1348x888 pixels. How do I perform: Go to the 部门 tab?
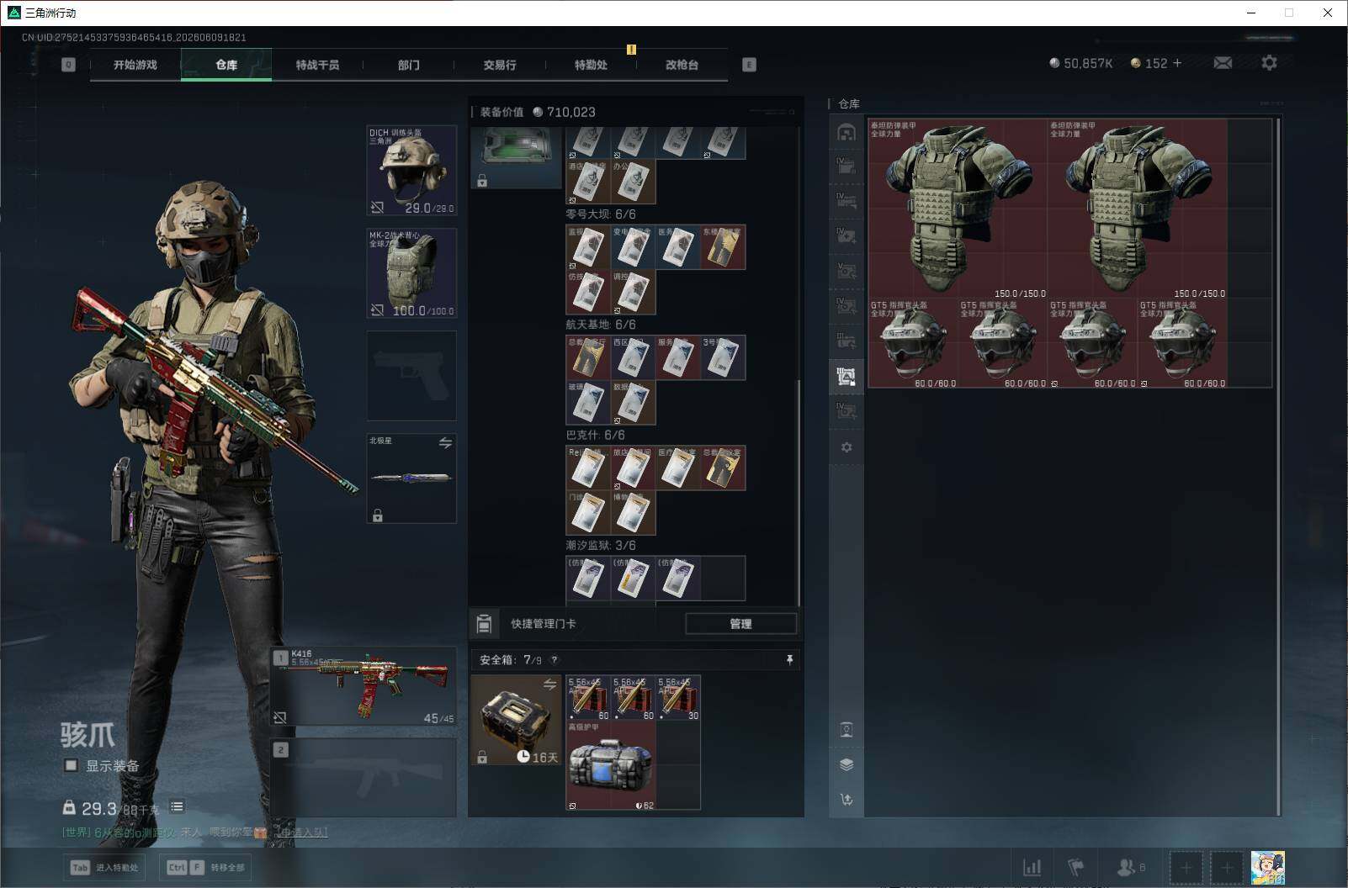tap(408, 65)
